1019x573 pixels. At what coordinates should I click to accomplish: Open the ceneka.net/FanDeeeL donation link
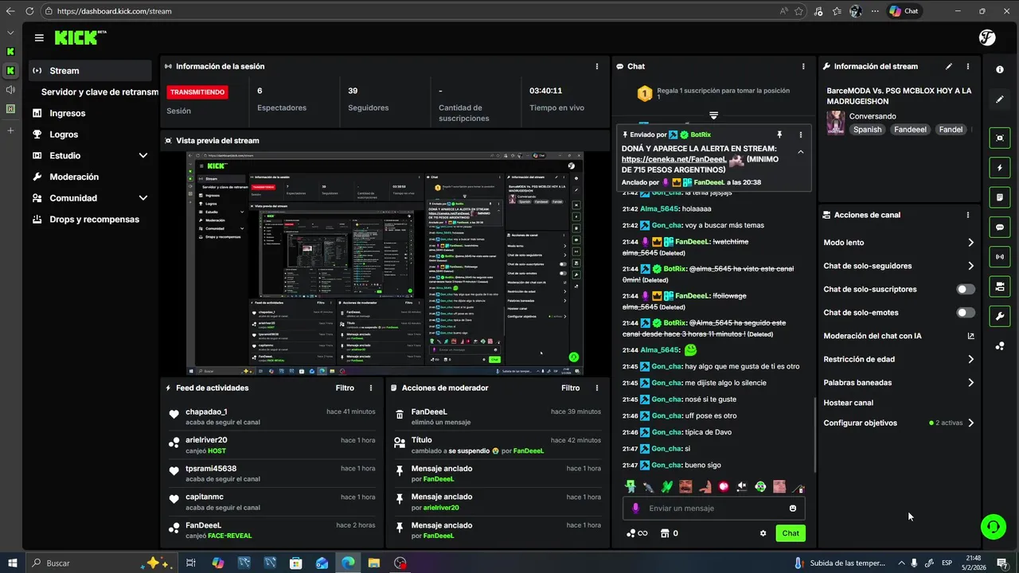pos(673,159)
